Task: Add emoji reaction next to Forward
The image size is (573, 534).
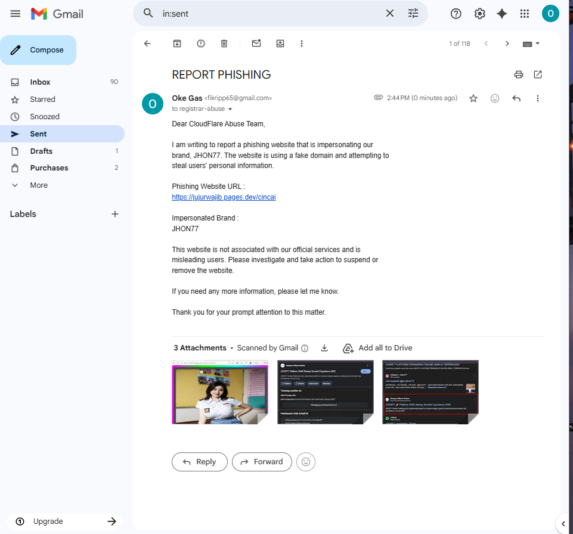Action: pyautogui.click(x=306, y=462)
